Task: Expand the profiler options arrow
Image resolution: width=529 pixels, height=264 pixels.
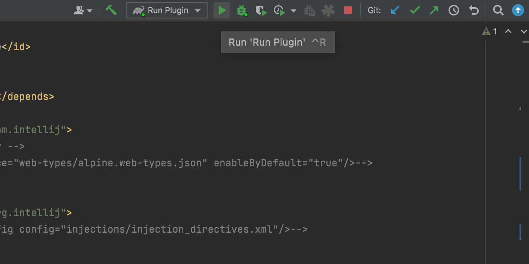Action: pyautogui.click(x=294, y=10)
